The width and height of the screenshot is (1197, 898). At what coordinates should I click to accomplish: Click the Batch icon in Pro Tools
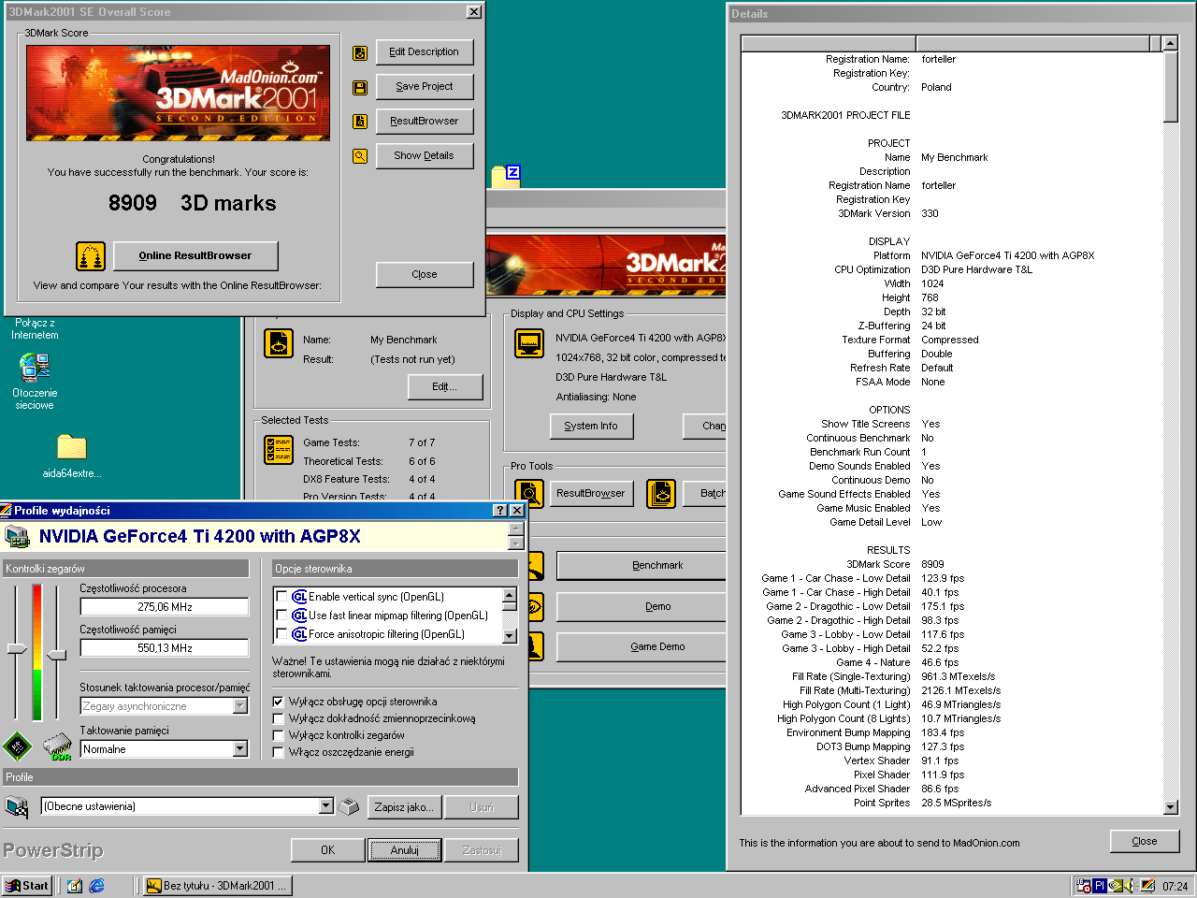point(661,493)
